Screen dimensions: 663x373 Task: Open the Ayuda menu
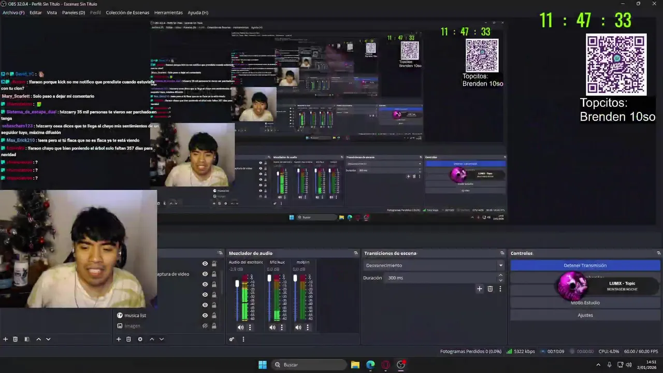click(x=198, y=12)
